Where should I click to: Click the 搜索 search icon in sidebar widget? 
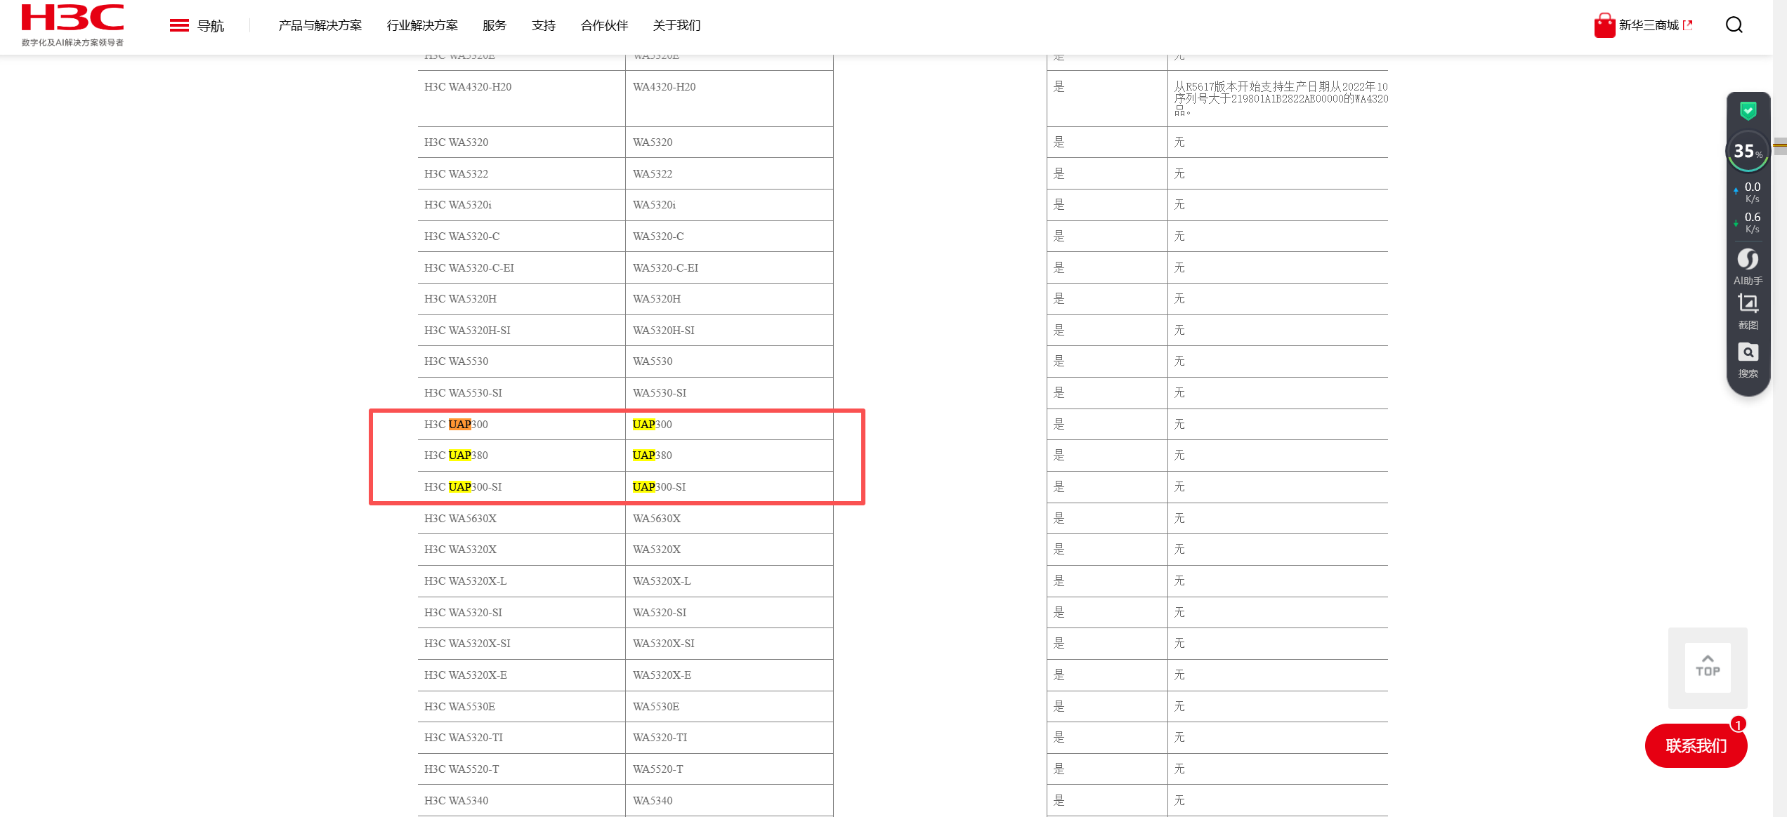click(1748, 352)
